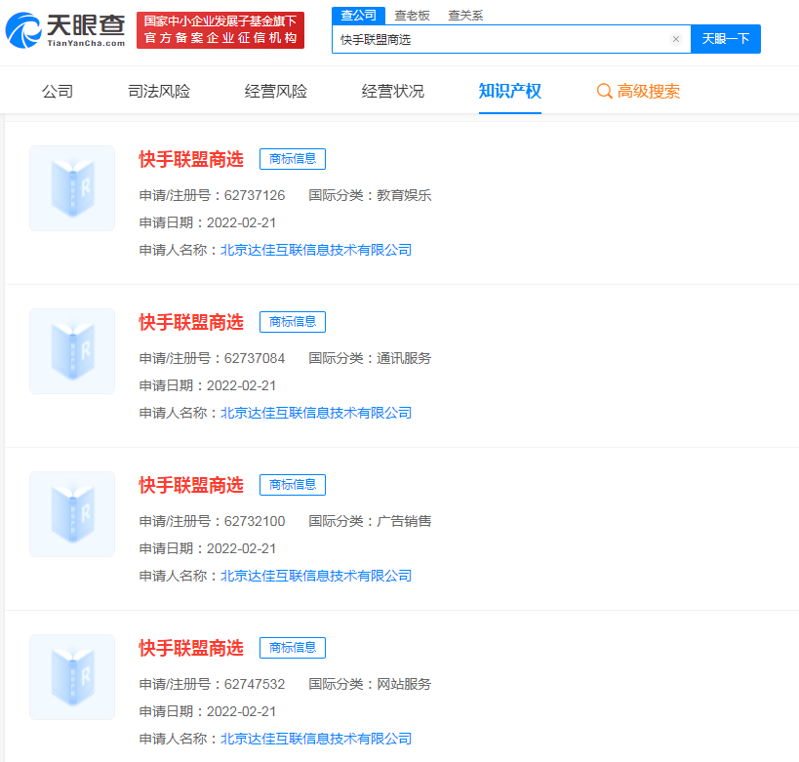Open the 经营风险 results tab
Image resolution: width=799 pixels, height=762 pixels.
pos(276,92)
